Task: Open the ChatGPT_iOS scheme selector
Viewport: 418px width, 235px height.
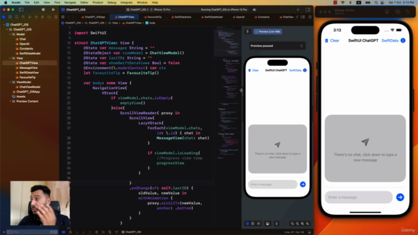Action: 137,10
